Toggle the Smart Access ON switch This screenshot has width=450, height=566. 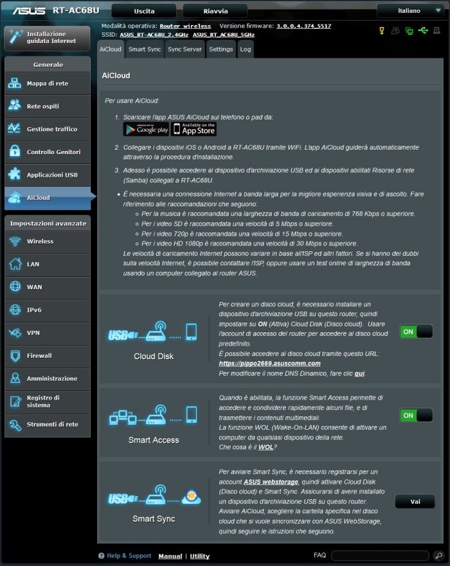tap(416, 416)
